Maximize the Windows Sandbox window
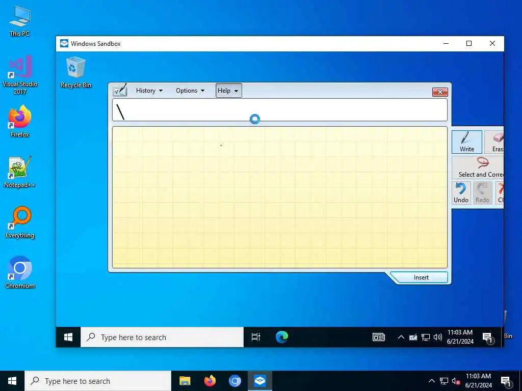This screenshot has height=391, width=522. [x=469, y=44]
